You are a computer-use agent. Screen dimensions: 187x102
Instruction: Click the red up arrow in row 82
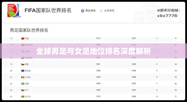pyautogui.click(x=176, y=84)
